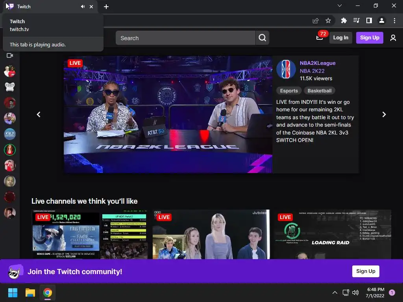Play the NBA2KLeague featured live video
This screenshot has width=403, height=302.
click(x=168, y=114)
